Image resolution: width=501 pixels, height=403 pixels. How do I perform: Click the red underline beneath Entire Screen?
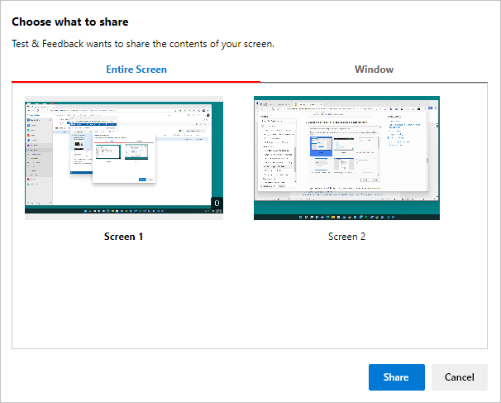point(136,82)
